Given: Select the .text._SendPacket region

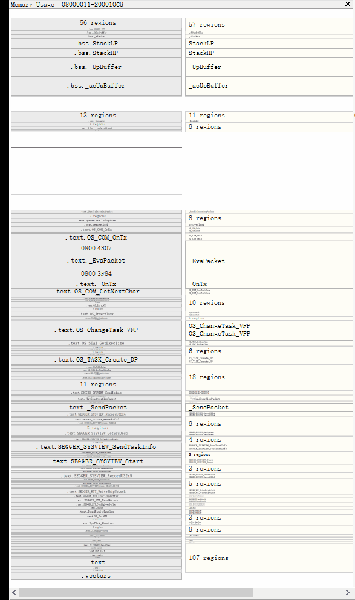Looking at the screenshot, I should (x=96, y=406).
